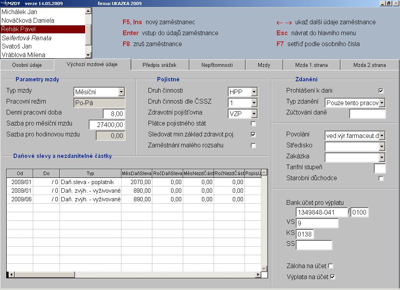Open the Zdravotní pojišťovna dropdown
Screen dimensions: 400x290
254,114
